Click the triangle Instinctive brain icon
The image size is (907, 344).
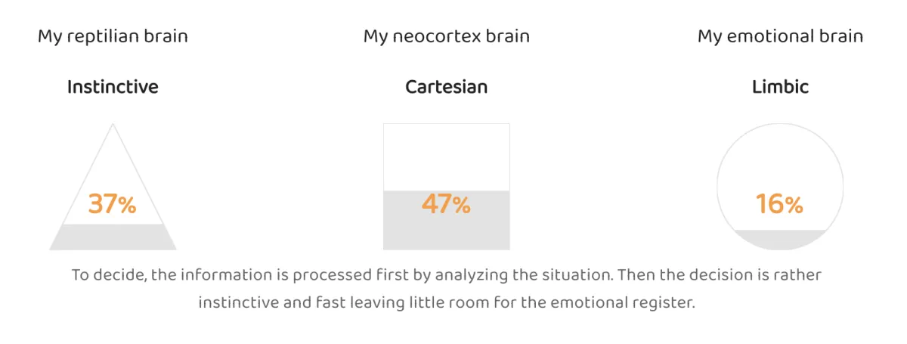(x=113, y=187)
